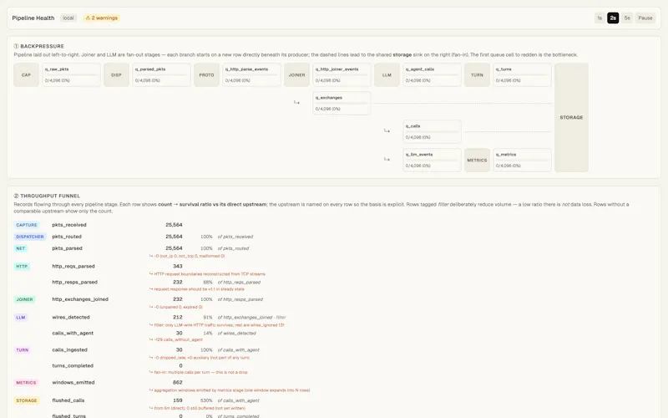668x418 pixels.
Task: Click the local environment badge
Action: click(68, 18)
